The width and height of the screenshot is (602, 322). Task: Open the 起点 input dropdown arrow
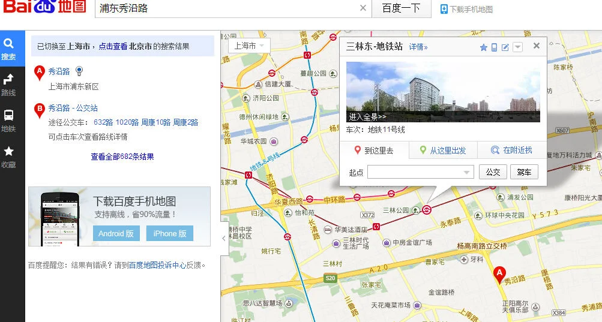click(x=466, y=172)
